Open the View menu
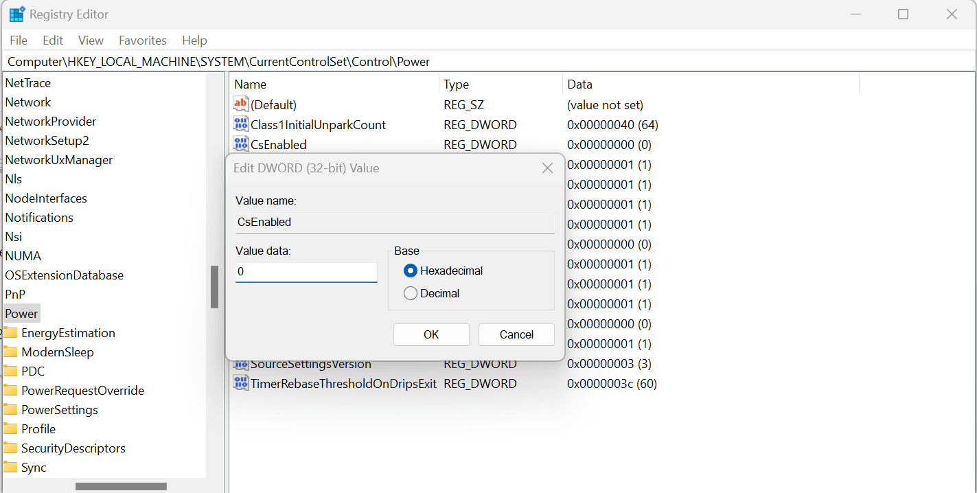 coord(90,40)
